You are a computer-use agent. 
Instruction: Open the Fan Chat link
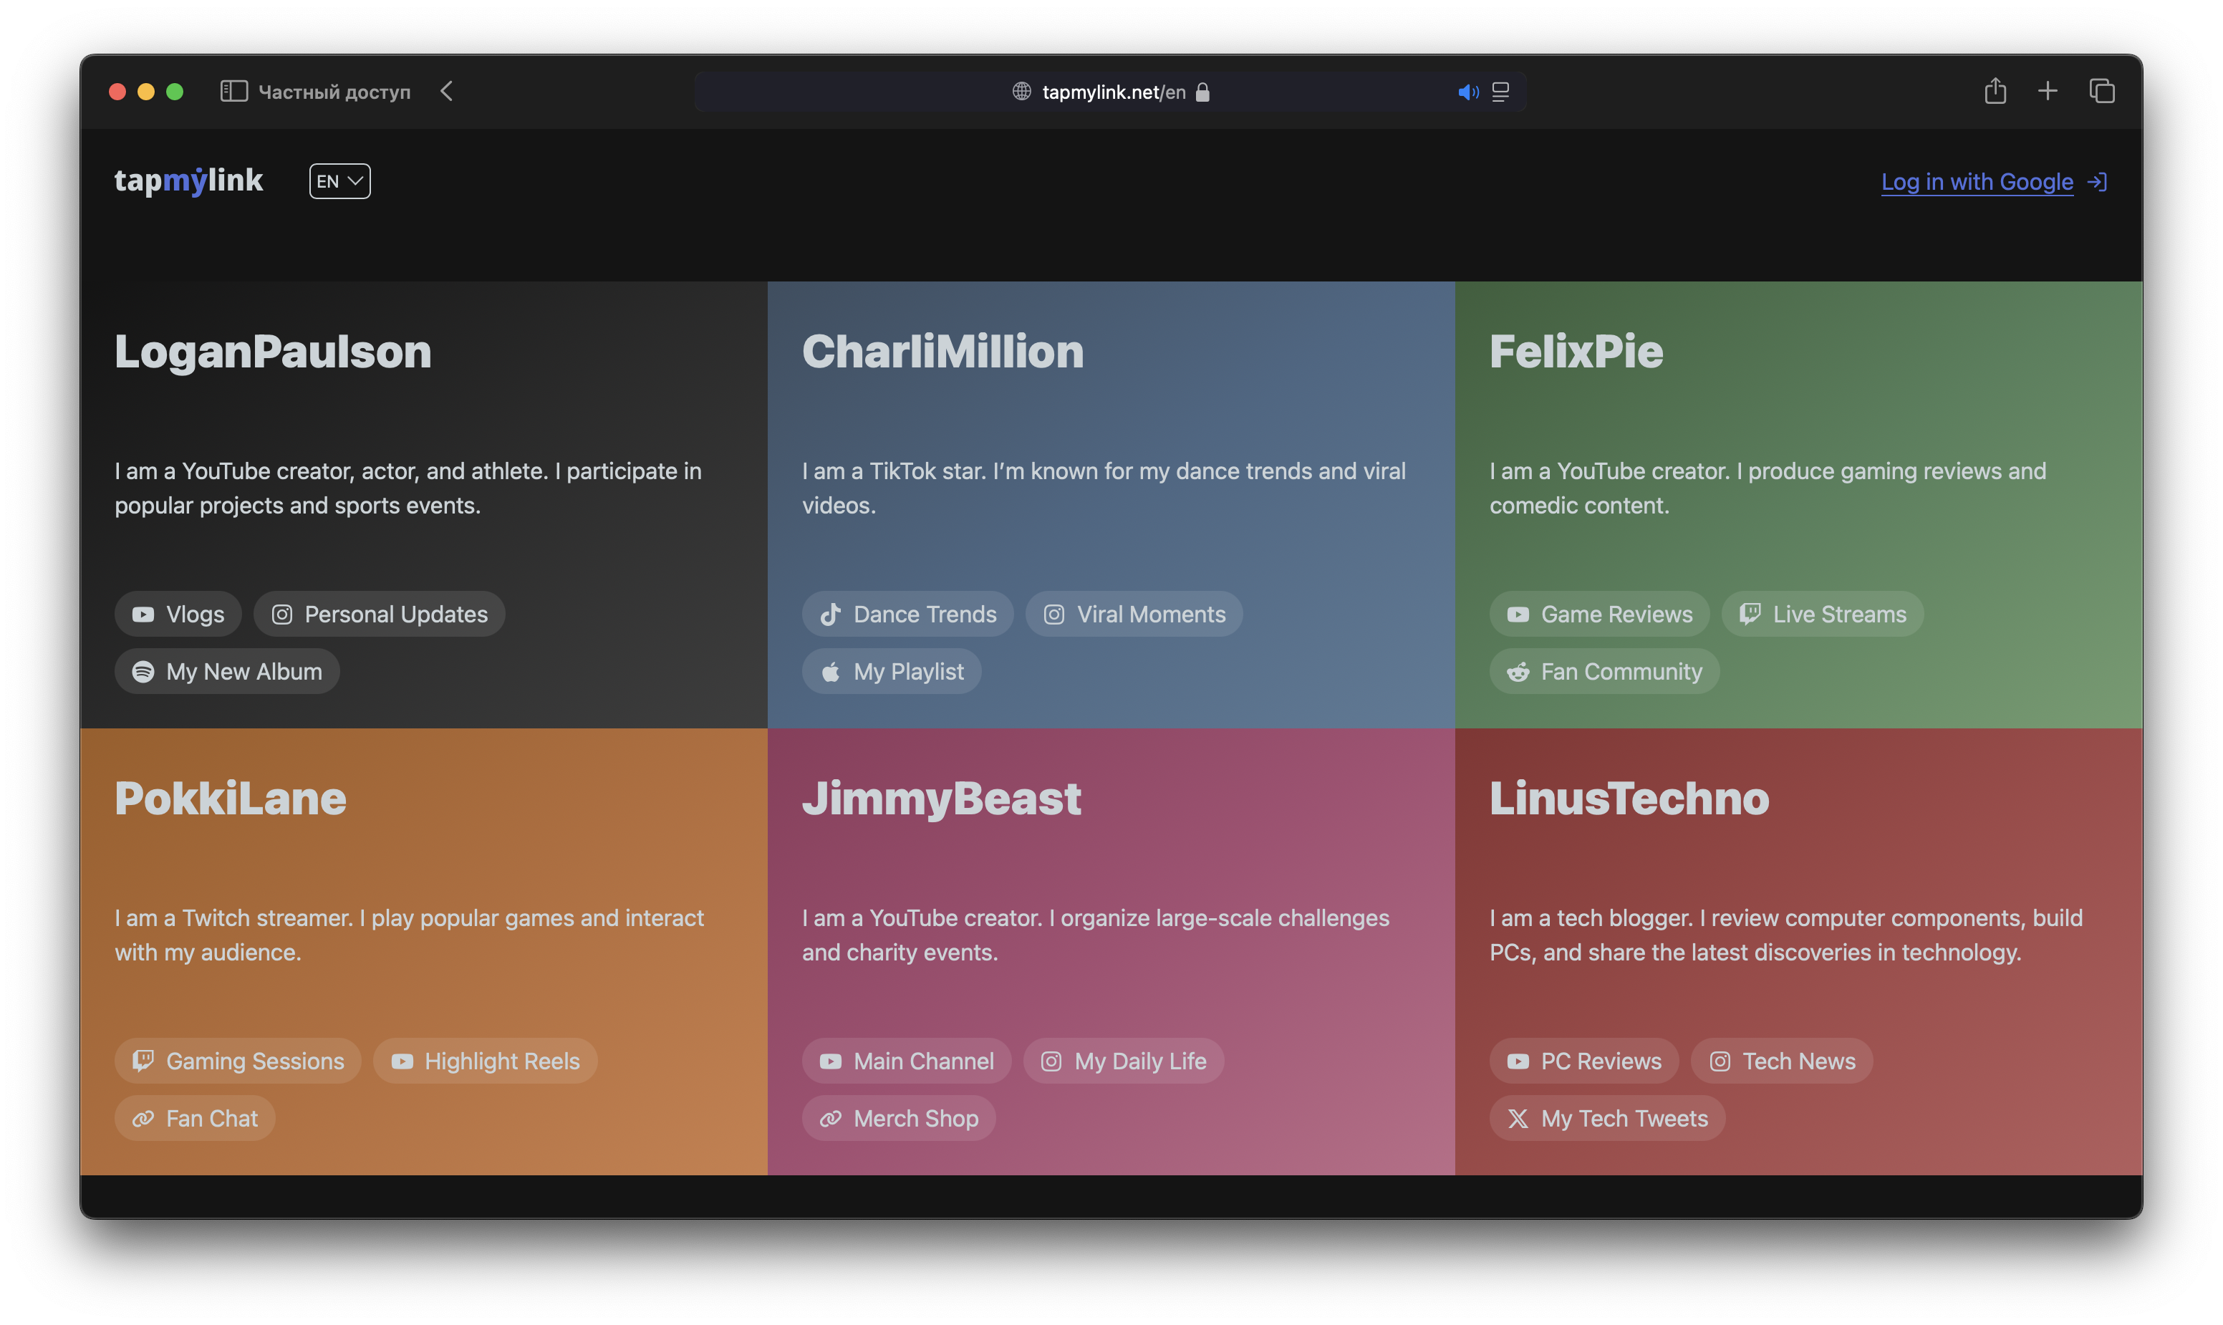click(196, 1119)
